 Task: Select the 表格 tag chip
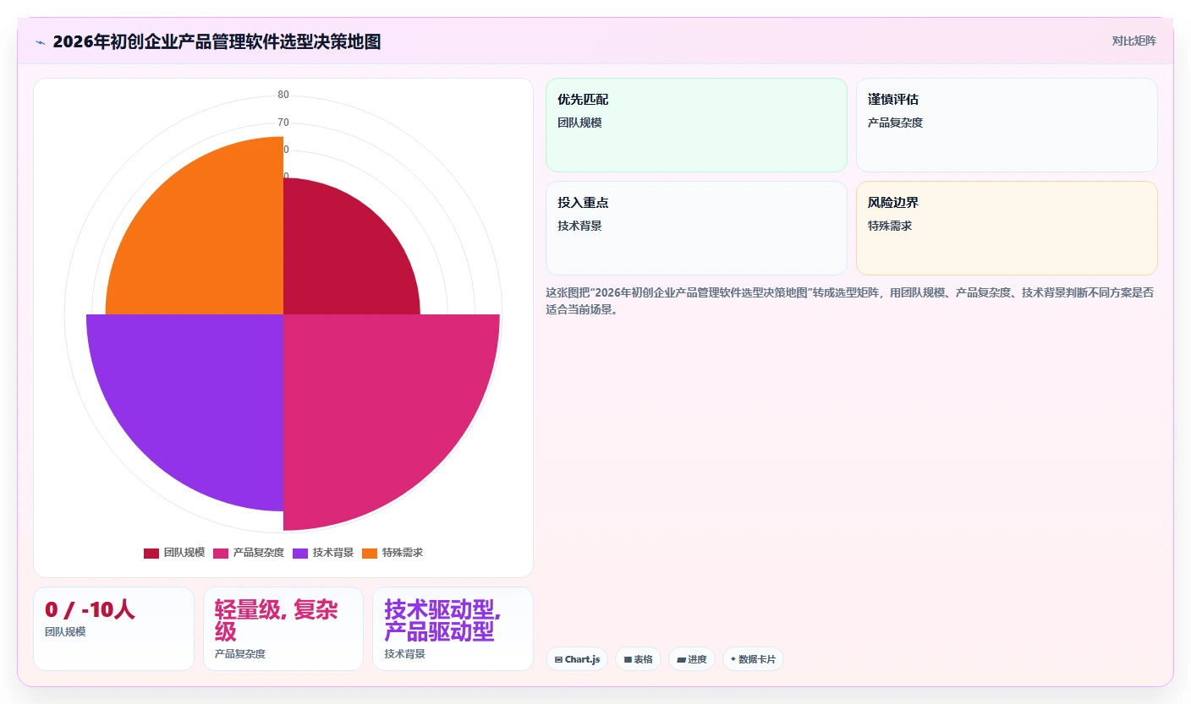[x=638, y=659]
